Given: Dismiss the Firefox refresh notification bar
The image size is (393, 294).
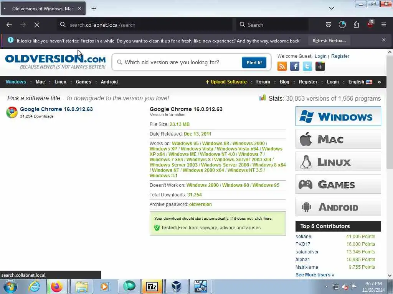Looking at the screenshot, I should (384, 40).
